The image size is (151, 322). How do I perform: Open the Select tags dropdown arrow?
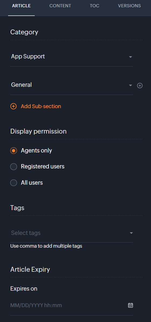pyautogui.click(x=131, y=233)
